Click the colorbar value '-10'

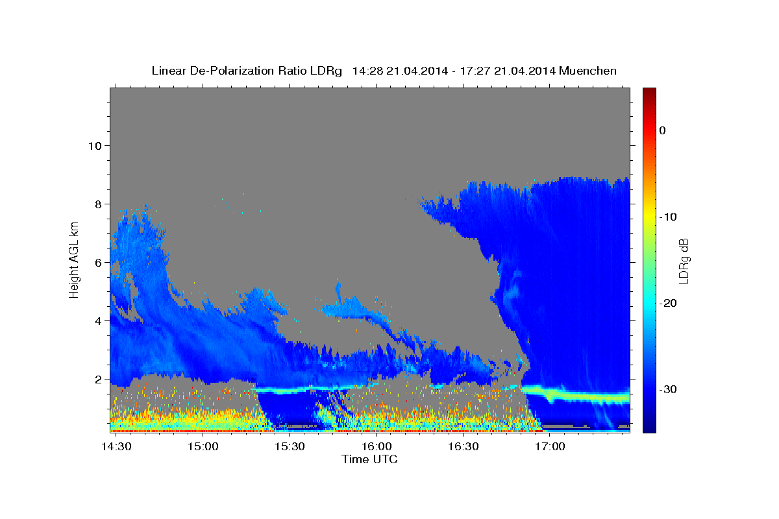click(x=669, y=217)
